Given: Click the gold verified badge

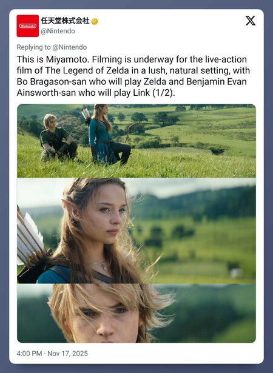Looking at the screenshot, I should tap(95, 21).
